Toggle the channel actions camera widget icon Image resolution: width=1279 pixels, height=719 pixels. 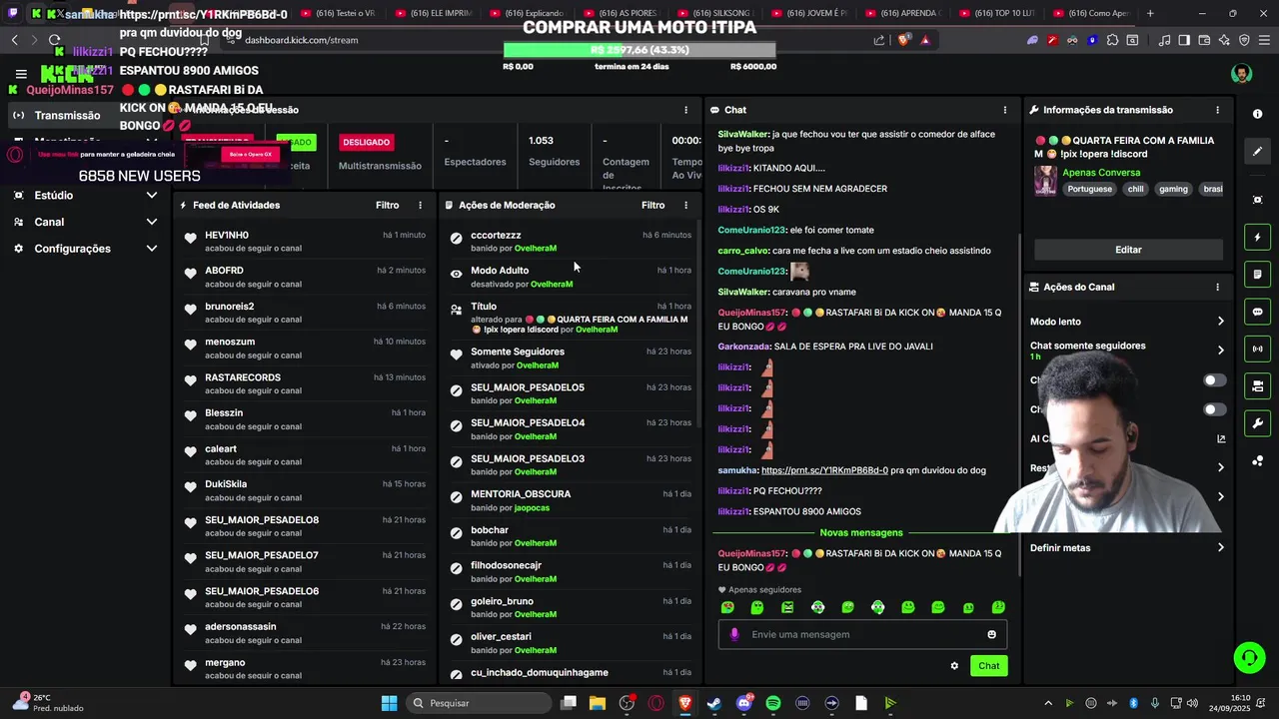pos(1258,386)
